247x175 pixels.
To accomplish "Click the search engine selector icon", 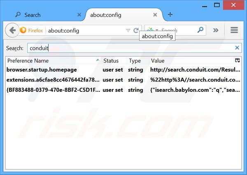I will click(x=151, y=30).
